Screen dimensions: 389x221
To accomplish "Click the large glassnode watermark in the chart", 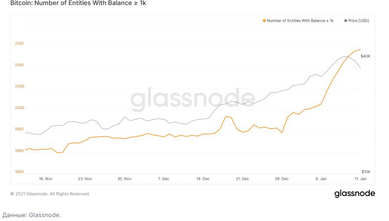I will click(193, 100).
